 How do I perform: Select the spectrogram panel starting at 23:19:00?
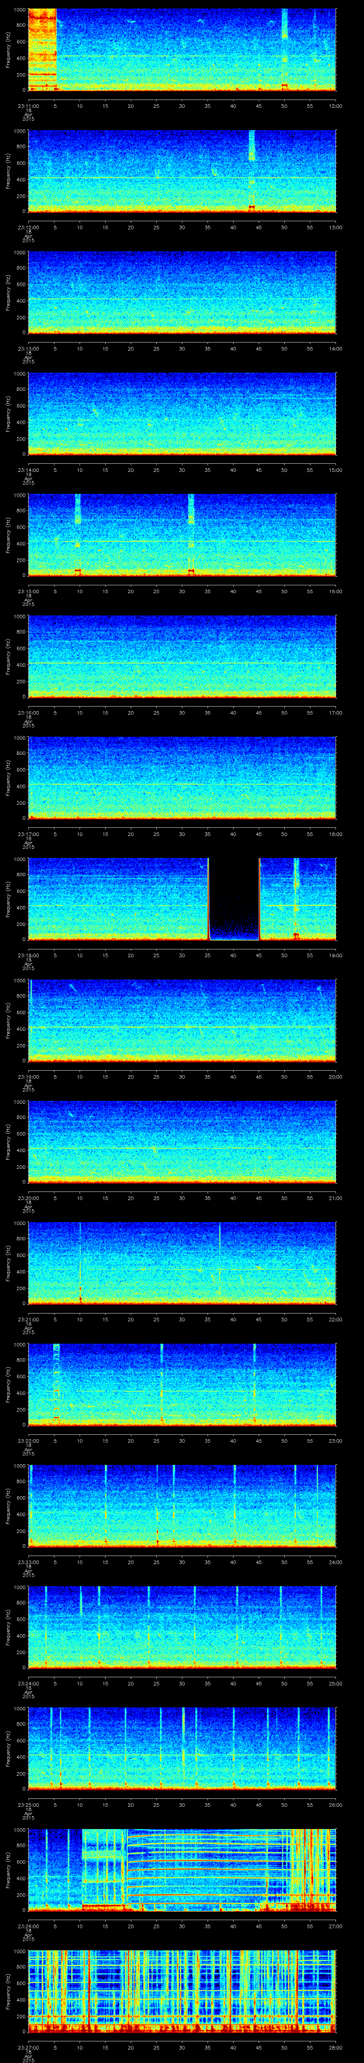(182, 1020)
